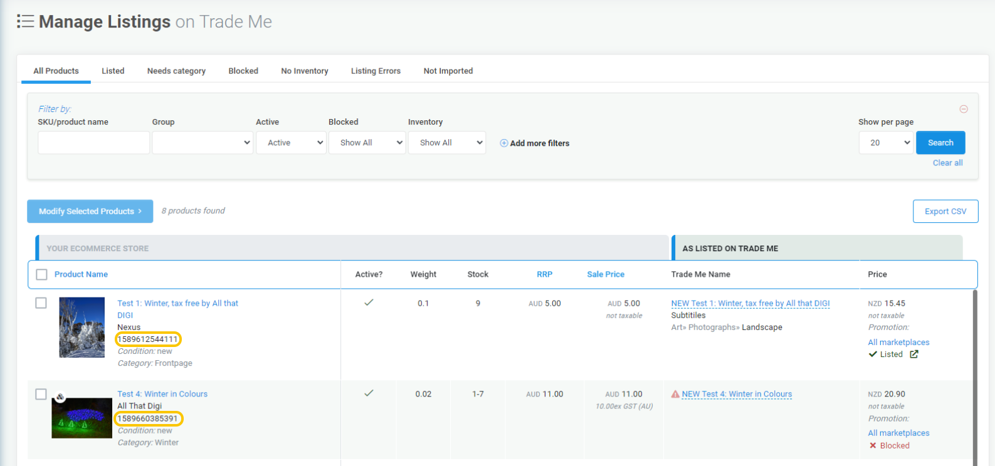The image size is (995, 466).
Task: Open NEW Test 4: Winter in Colours Trade Me link
Action: [x=737, y=394]
